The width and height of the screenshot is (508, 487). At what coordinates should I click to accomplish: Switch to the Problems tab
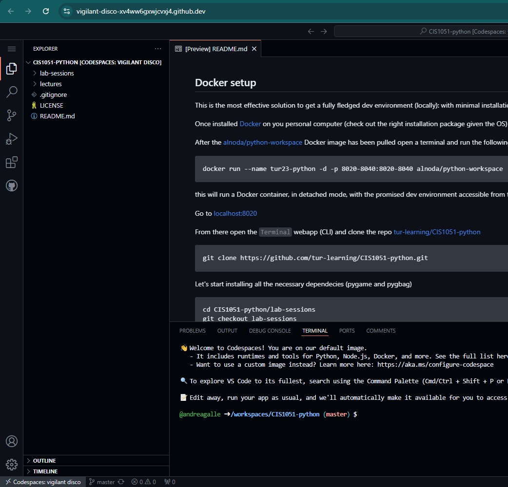tap(193, 331)
